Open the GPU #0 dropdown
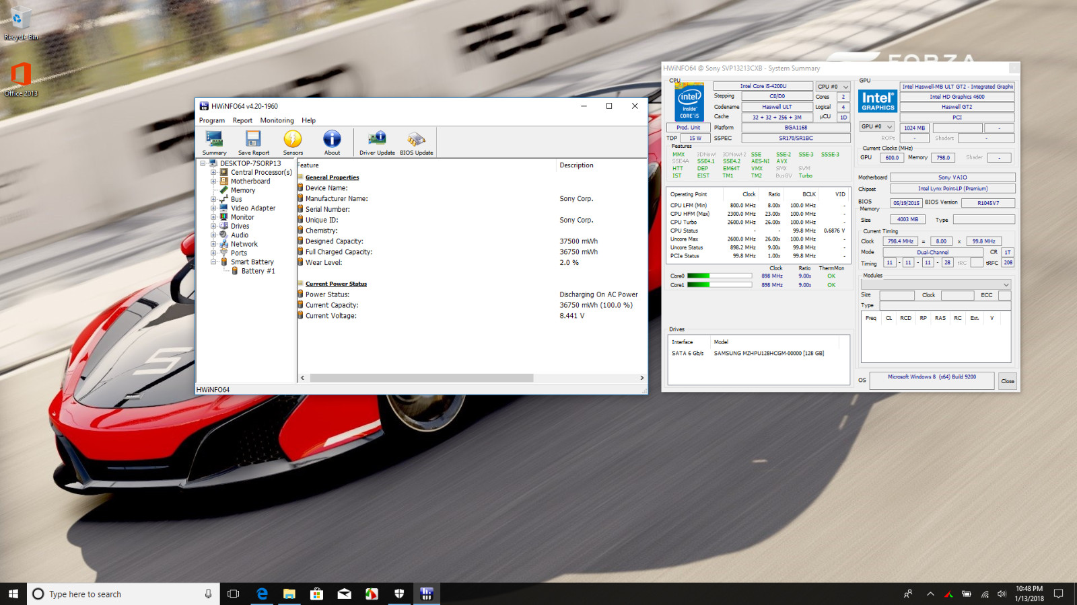The height and width of the screenshot is (605, 1077). [876, 126]
